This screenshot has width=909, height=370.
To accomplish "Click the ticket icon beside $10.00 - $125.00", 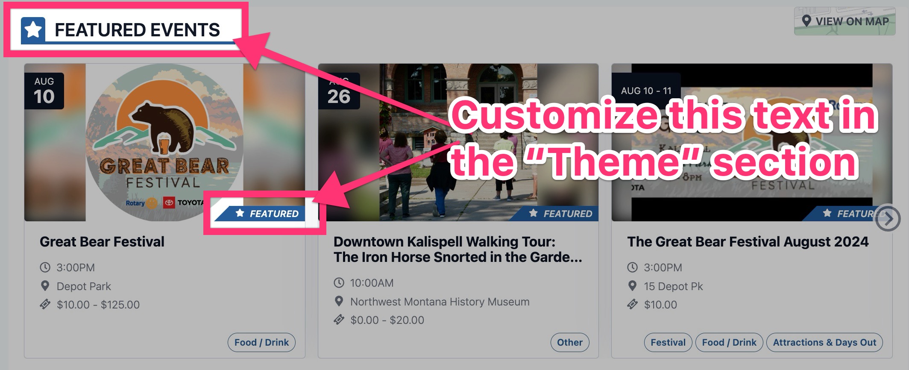I will (x=45, y=305).
